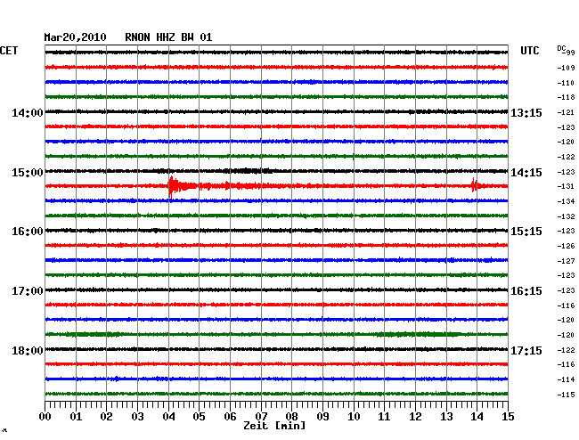
Task: Click minute 08 on the time axis
Action: (291, 417)
